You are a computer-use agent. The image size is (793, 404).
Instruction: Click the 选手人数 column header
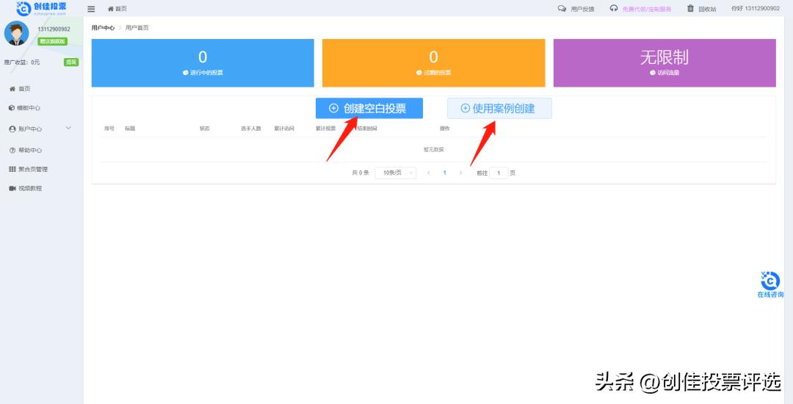[x=251, y=129]
